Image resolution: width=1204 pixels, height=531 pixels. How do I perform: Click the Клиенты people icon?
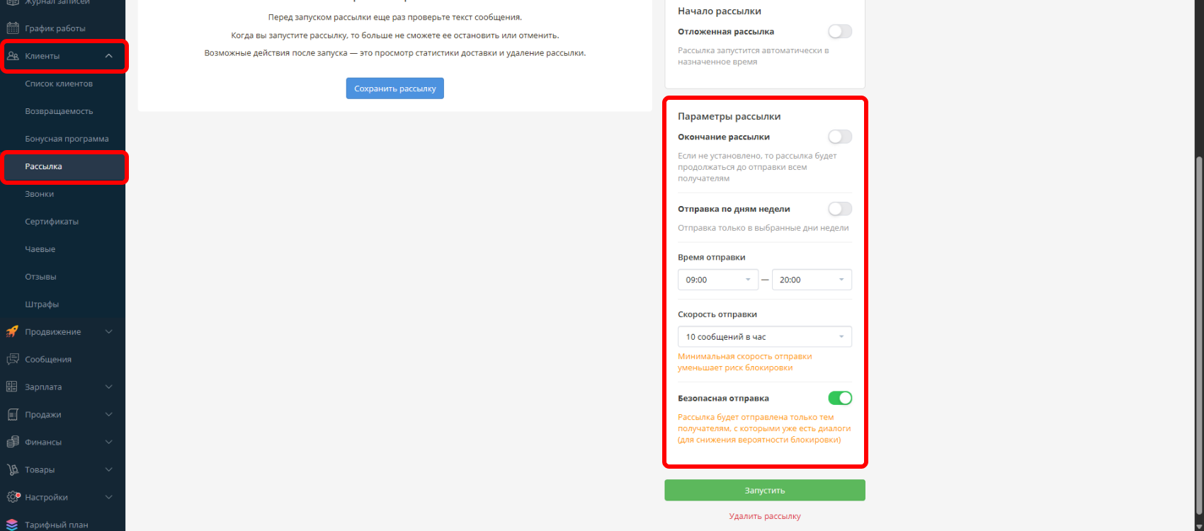tap(13, 56)
